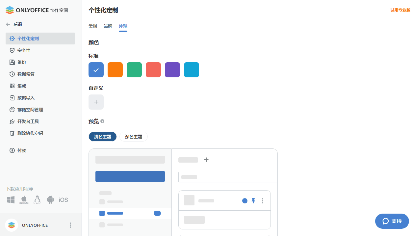Download the Android app
Image resolution: width=412 pixels, height=236 pixels.
[x=50, y=200]
